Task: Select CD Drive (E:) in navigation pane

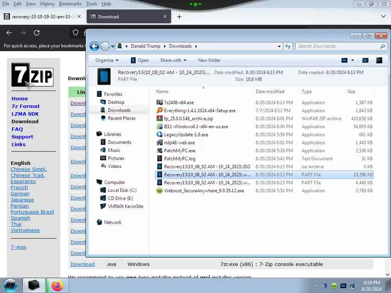Action: 120,198
